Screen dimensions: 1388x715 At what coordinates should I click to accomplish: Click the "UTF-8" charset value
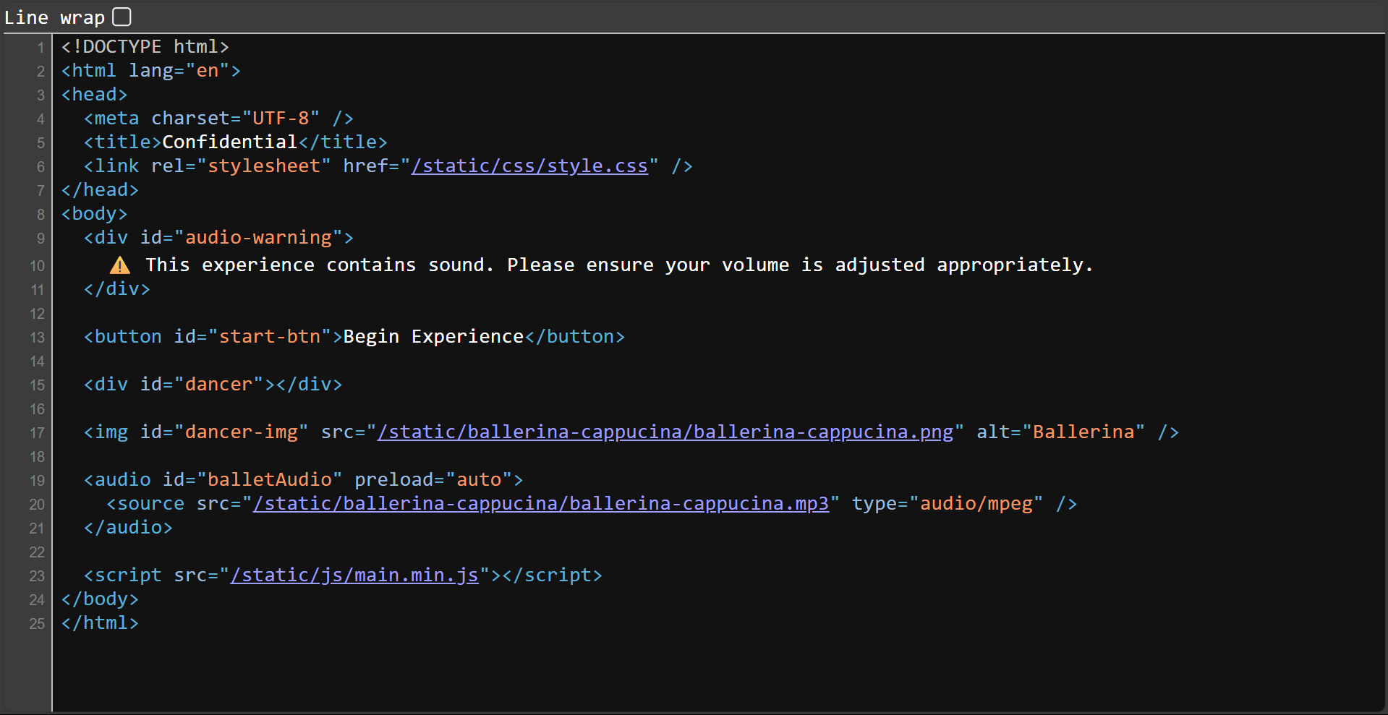click(x=281, y=119)
